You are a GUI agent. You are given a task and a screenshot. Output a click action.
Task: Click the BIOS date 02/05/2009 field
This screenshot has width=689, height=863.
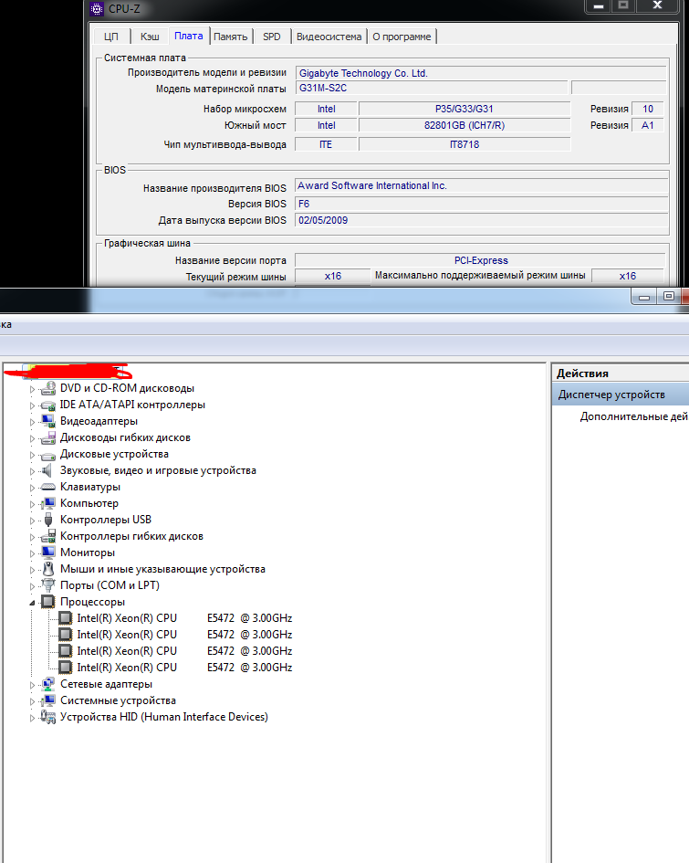(x=482, y=220)
